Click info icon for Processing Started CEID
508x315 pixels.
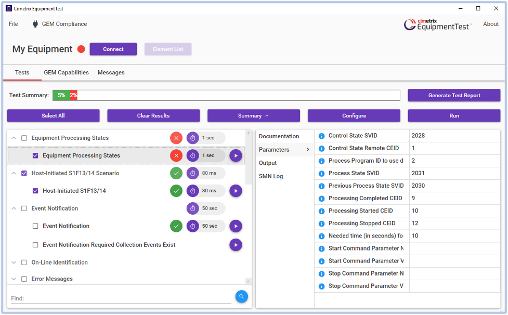[x=322, y=212]
